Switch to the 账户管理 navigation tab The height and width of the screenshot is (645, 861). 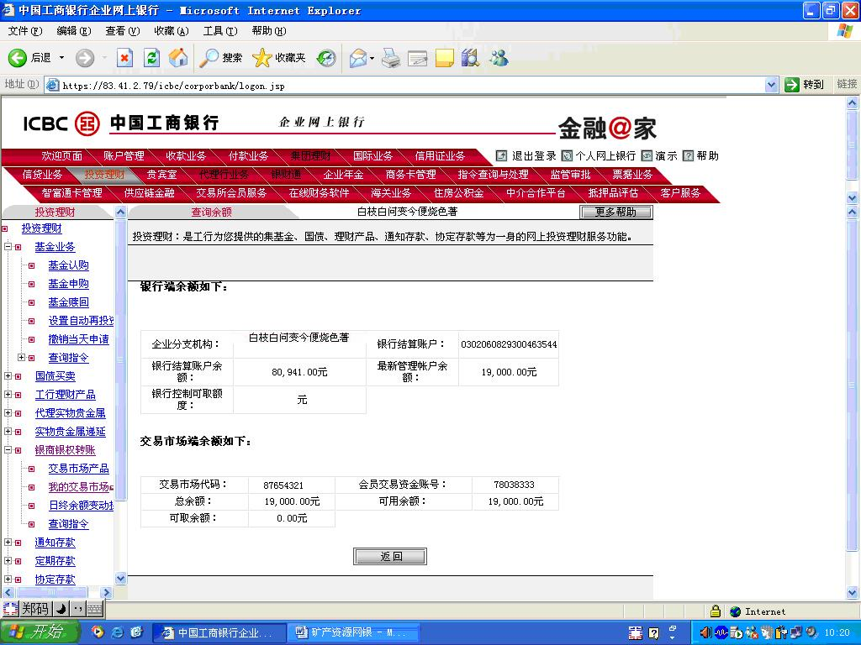point(124,156)
